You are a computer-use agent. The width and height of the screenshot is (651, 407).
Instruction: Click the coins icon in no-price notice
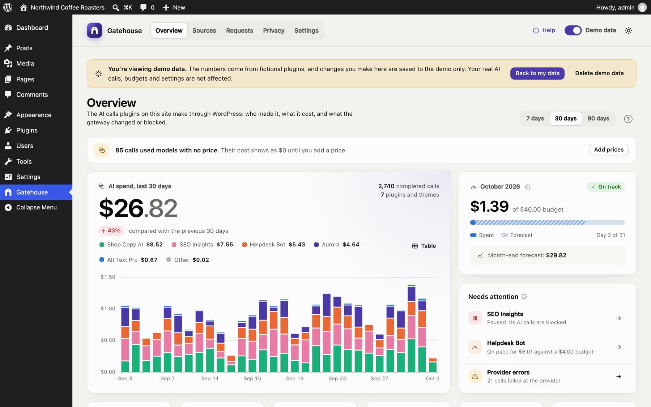coord(102,150)
